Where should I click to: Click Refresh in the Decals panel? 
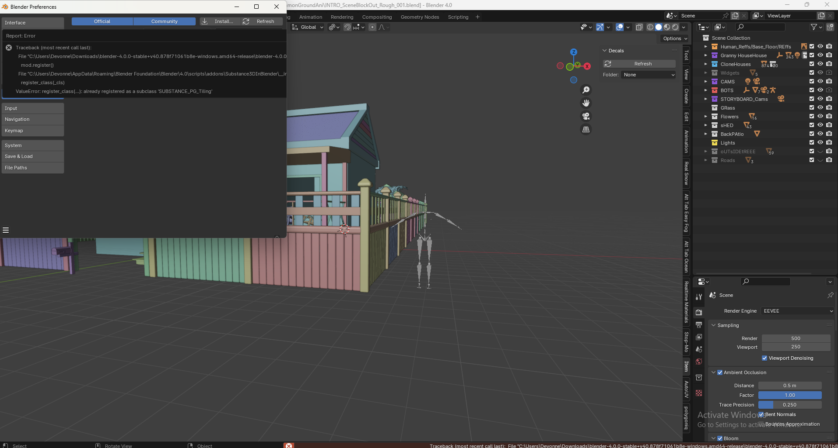[x=638, y=63]
